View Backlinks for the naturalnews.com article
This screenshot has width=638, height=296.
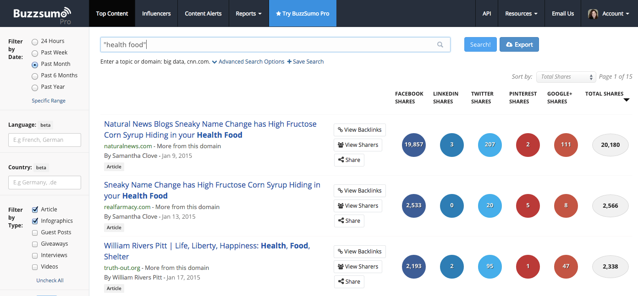[360, 130]
